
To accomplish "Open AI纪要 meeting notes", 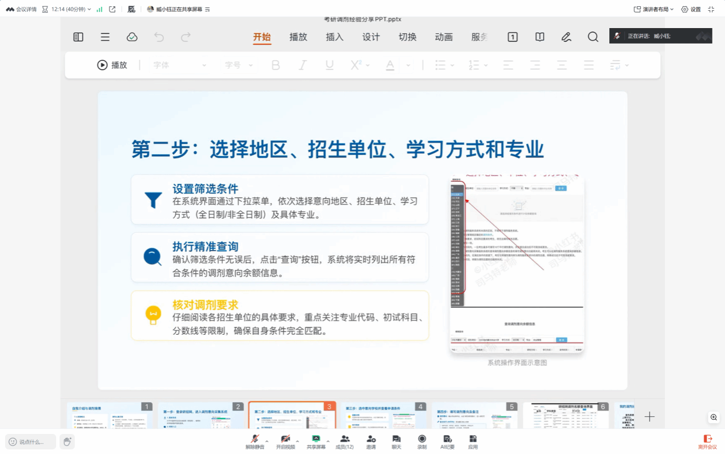I will coord(447,441).
